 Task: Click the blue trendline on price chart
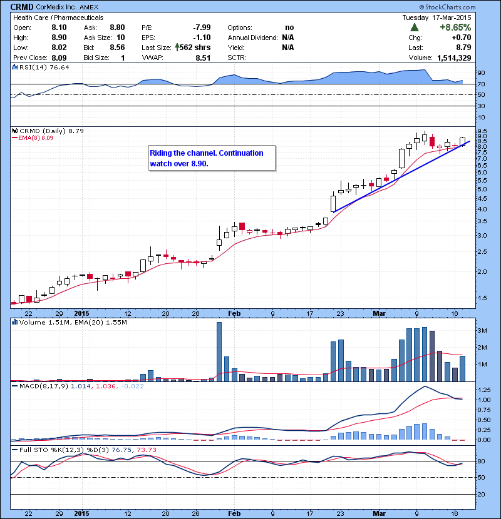click(x=401, y=177)
